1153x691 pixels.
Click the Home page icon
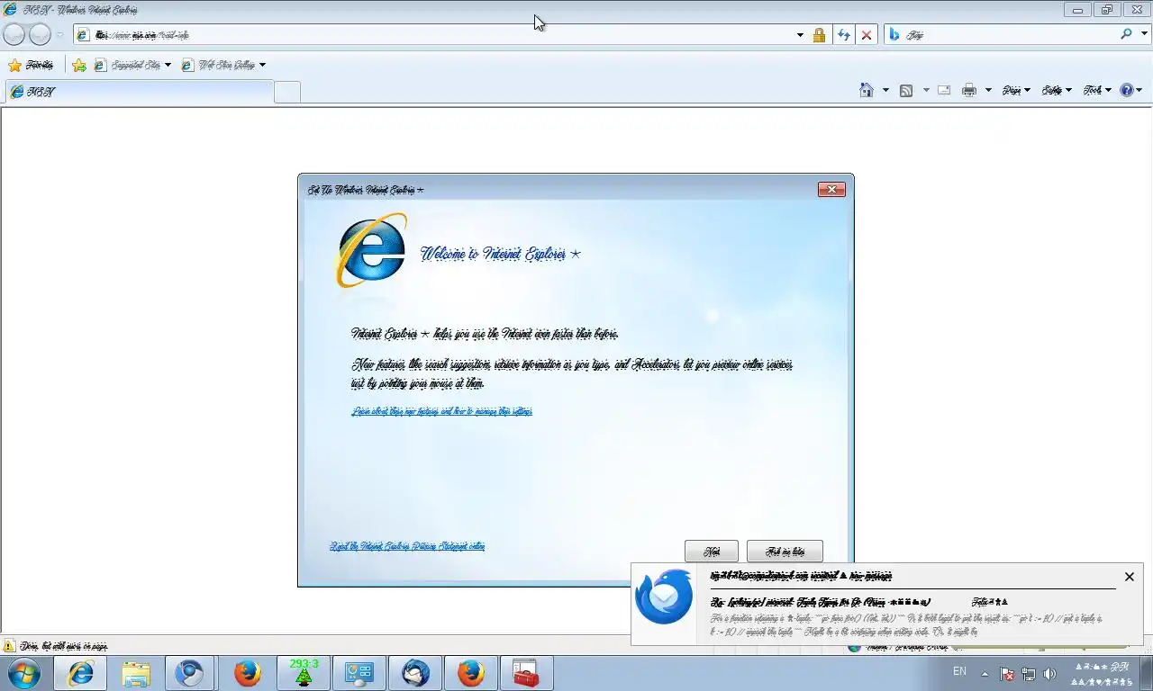click(867, 90)
